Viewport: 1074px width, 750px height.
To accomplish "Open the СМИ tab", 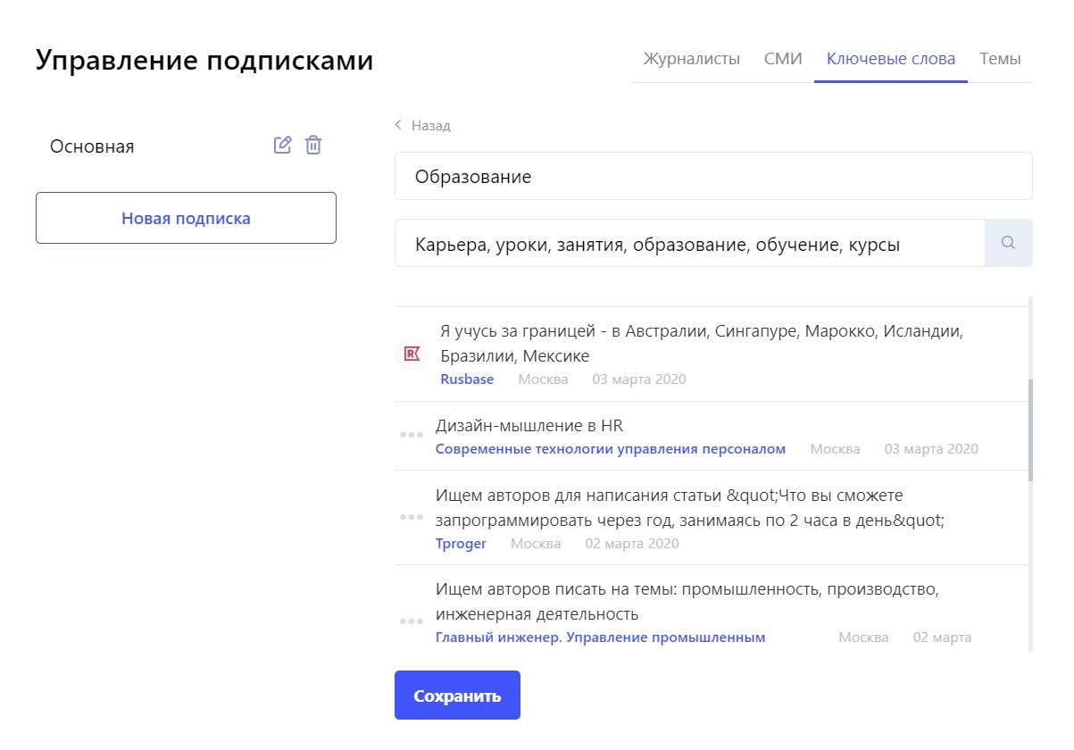I will click(783, 59).
